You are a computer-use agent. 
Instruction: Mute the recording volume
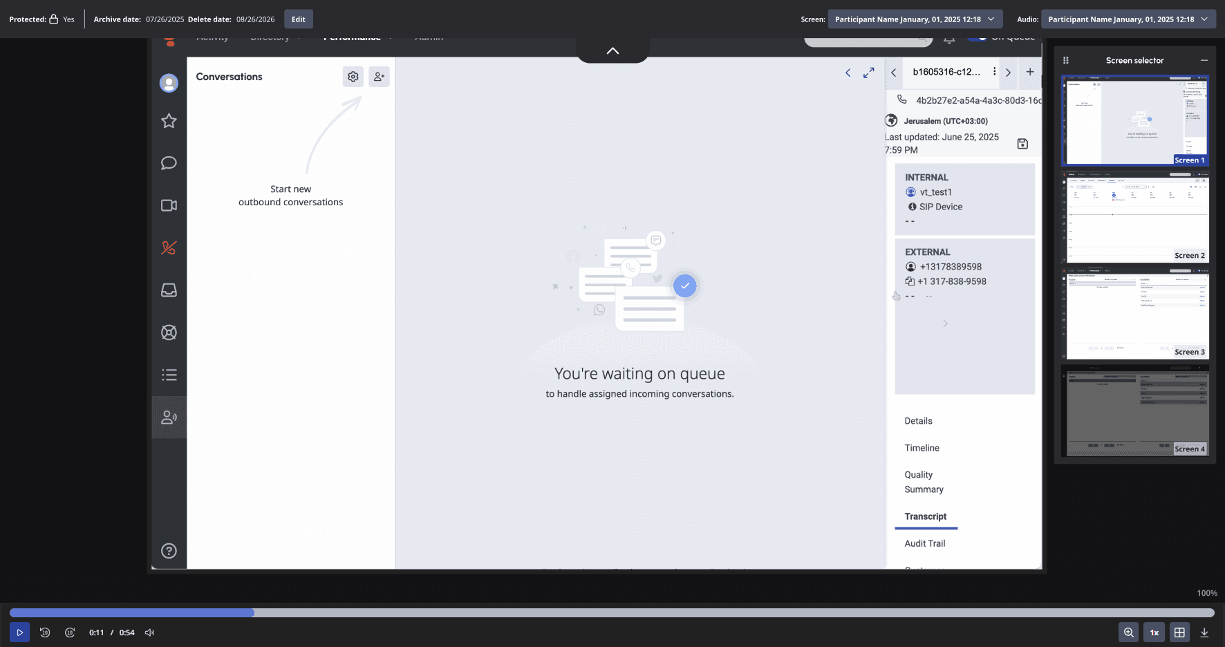(x=149, y=632)
